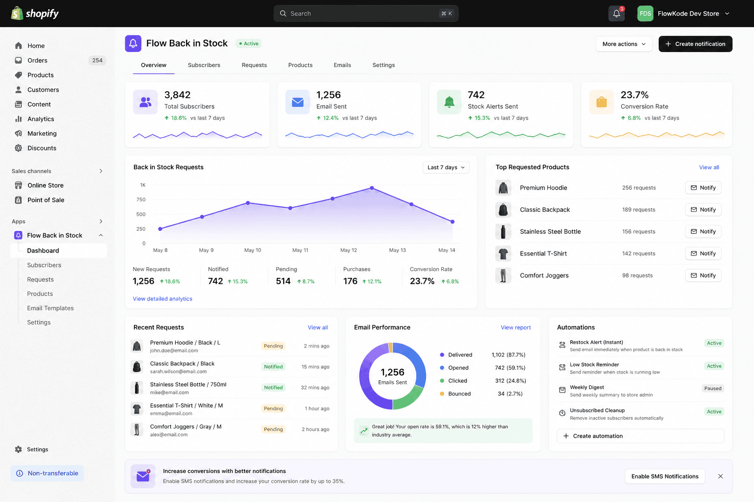This screenshot has width=754, height=502.
Task: Click the SMS promo envelope icon
Action: pos(143,476)
